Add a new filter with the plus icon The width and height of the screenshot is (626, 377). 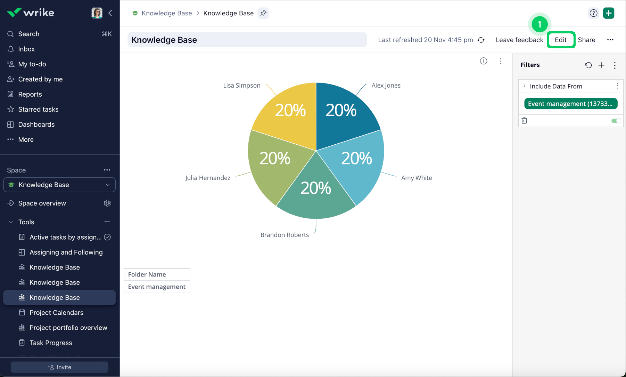(601, 65)
